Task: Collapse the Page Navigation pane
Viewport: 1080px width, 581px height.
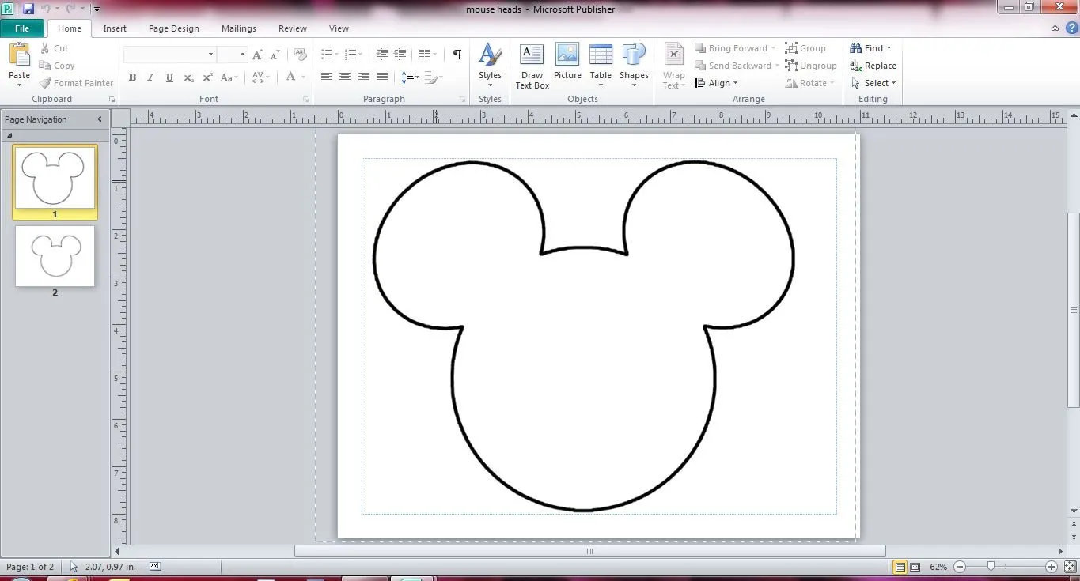Action: tap(100, 119)
